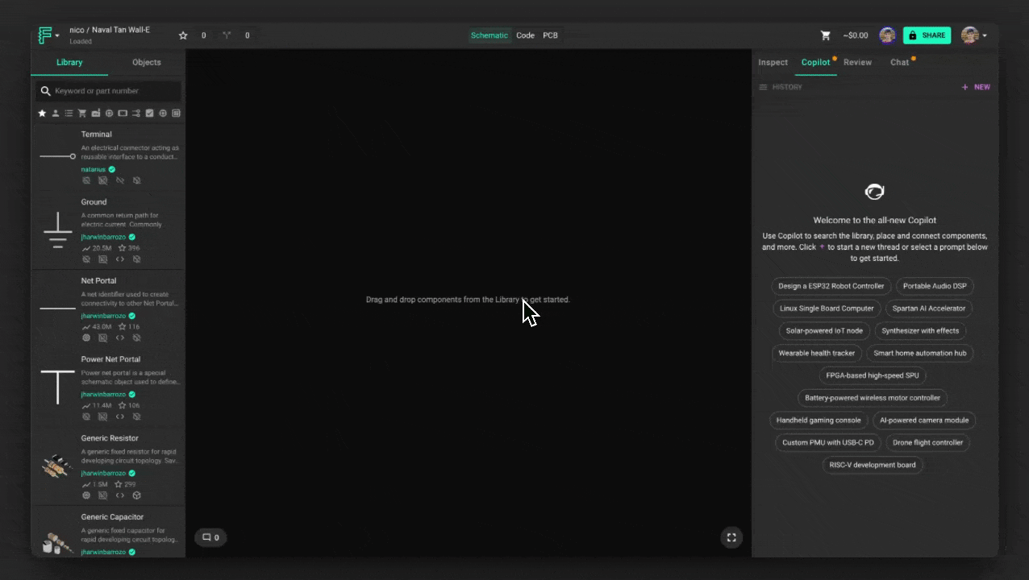Filter library by starred favorites

[x=42, y=114]
